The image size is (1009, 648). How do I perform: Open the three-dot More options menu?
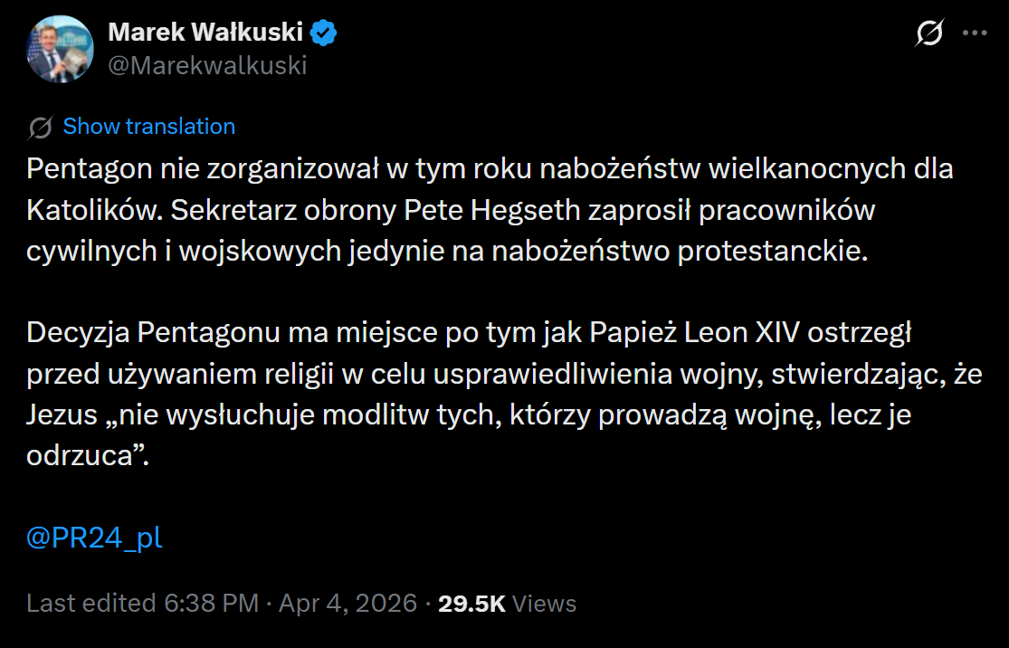pos(974,33)
